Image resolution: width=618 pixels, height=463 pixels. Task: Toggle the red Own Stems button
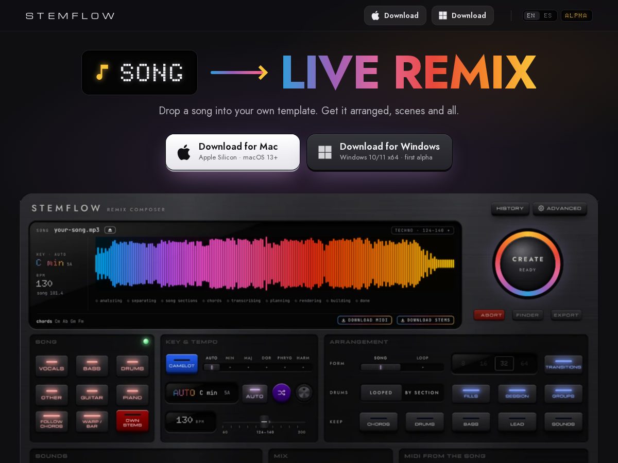coord(132,421)
